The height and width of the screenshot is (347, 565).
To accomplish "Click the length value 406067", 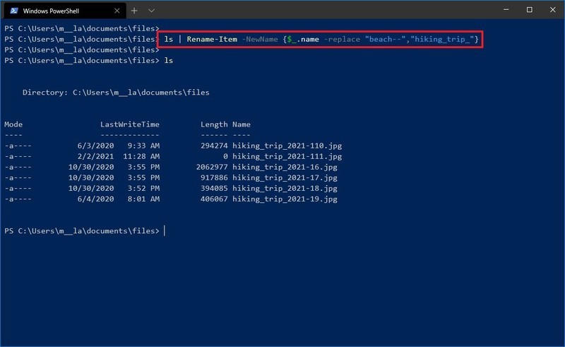I will point(214,199).
